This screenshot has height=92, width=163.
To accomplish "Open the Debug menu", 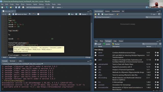I will 41,4.
